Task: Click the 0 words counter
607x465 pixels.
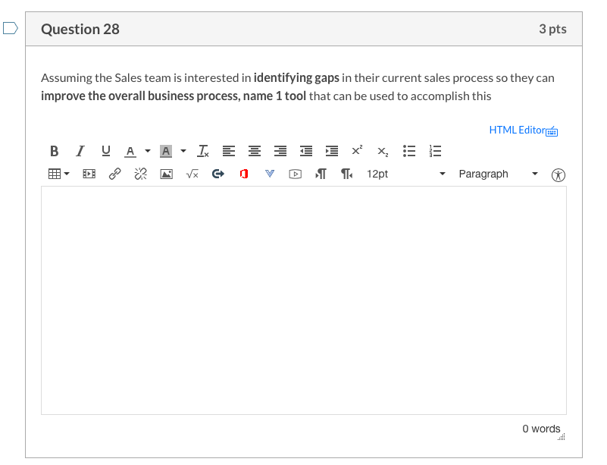Action: [x=541, y=429]
